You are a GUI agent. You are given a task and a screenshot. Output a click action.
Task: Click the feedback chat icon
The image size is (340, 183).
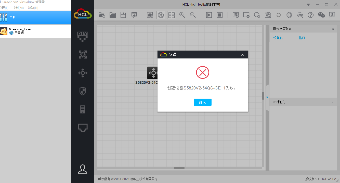pyautogui.click(x=332, y=15)
